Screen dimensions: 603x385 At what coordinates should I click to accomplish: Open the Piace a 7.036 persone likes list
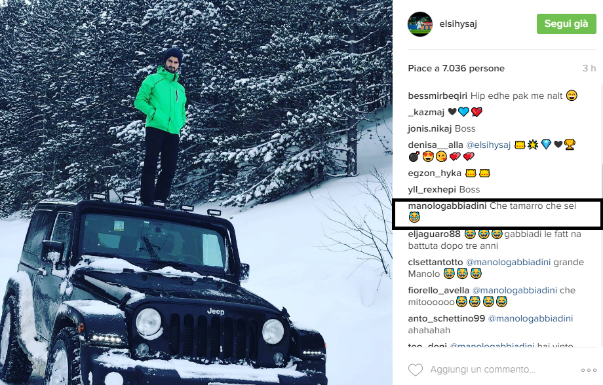pyautogui.click(x=456, y=68)
